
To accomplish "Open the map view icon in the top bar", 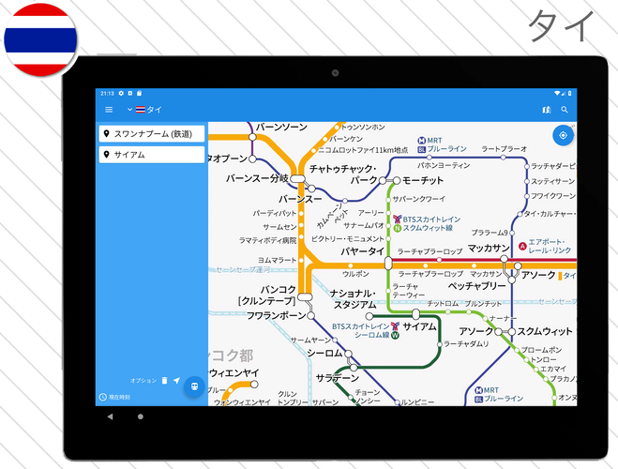I will click(x=547, y=110).
